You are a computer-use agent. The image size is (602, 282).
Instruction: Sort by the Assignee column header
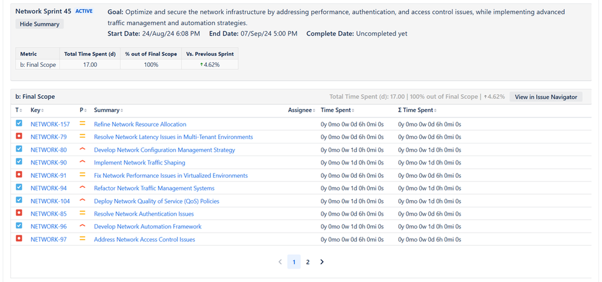click(x=302, y=110)
